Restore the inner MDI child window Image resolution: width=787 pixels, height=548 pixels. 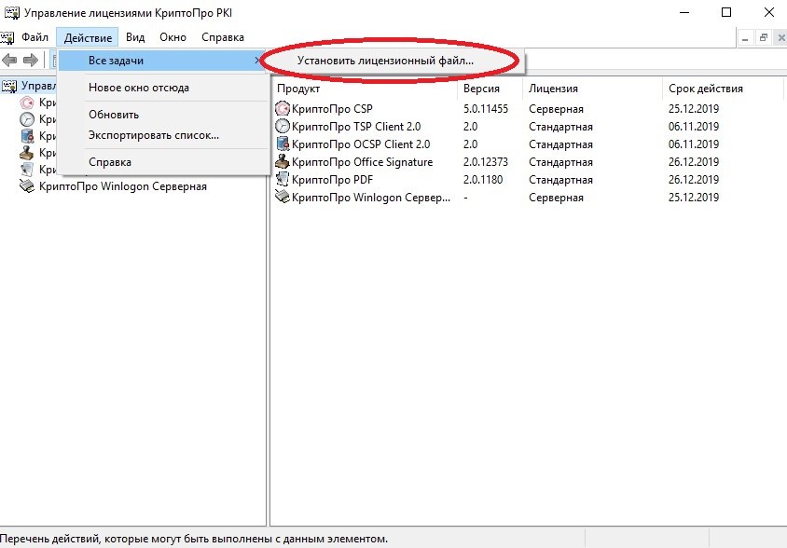coord(764,37)
